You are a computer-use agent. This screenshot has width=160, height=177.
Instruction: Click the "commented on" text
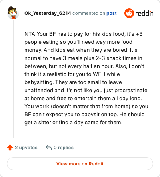click(x=89, y=13)
